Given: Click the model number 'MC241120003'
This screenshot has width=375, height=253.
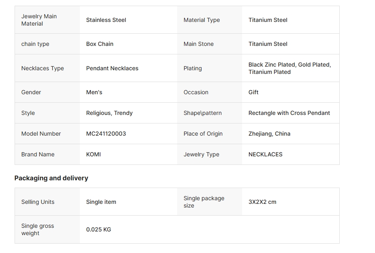Looking at the screenshot, I should (x=106, y=134).
